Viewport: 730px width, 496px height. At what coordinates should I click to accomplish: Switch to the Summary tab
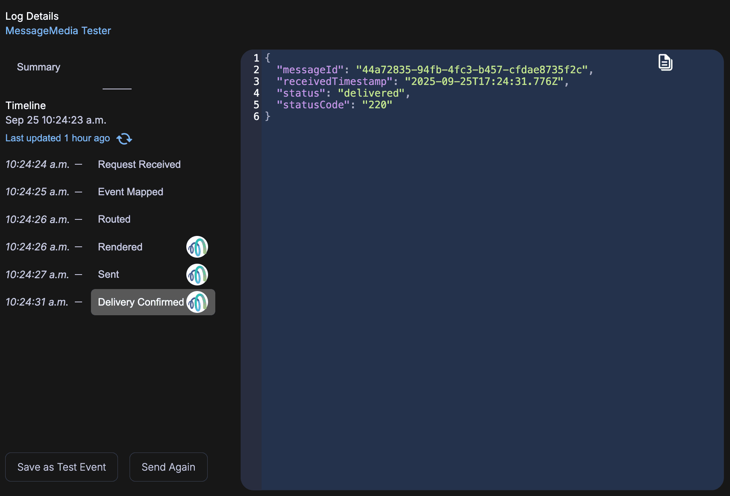coord(39,67)
